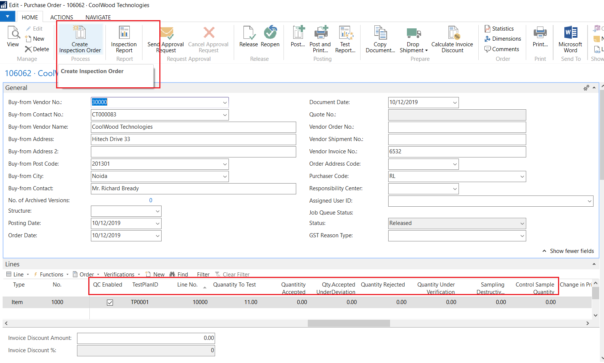Screen dimensions: 604x363
Task: Switch to the HOME ribbon tab
Action: (x=30, y=18)
